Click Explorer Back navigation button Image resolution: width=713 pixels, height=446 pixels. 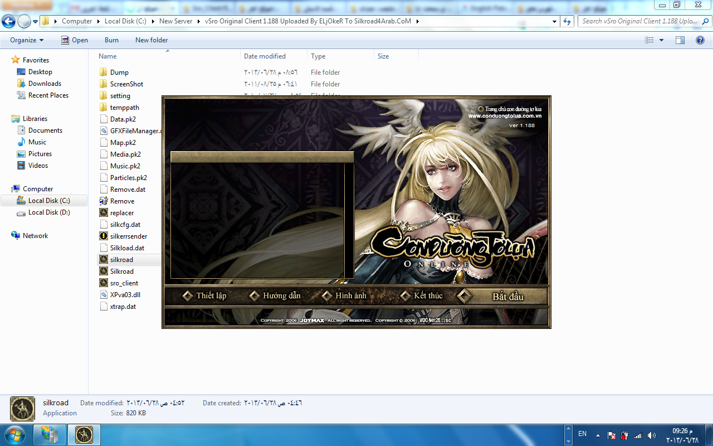9,22
